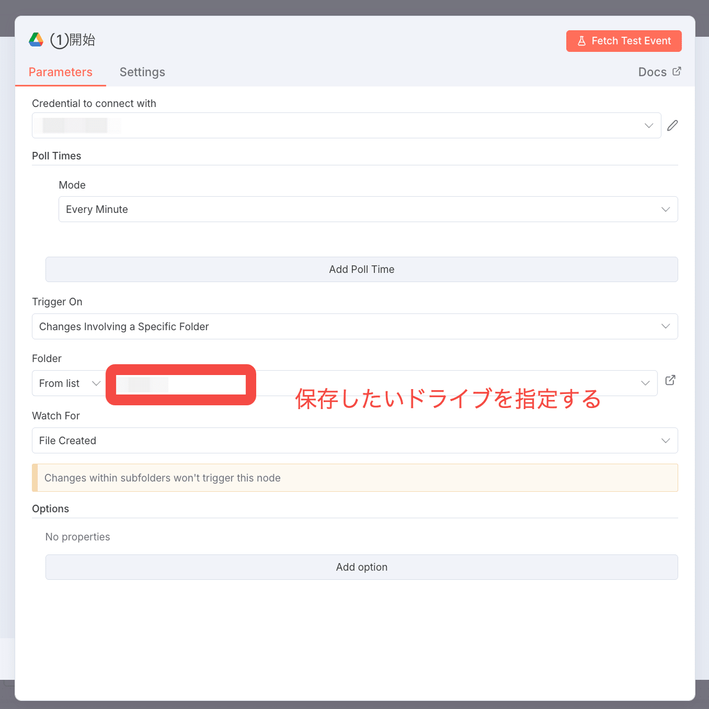Select the Parameters tab
Image resolution: width=709 pixels, height=709 pixels.
point(61,72)
